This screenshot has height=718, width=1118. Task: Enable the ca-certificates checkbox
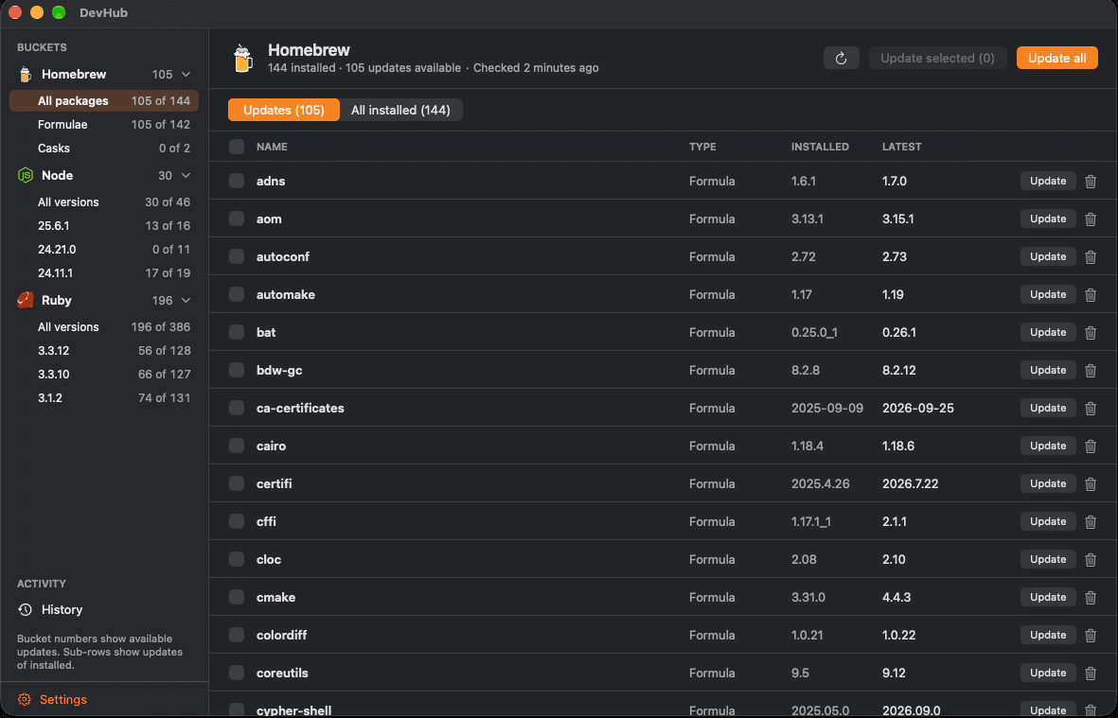point(237,408)
